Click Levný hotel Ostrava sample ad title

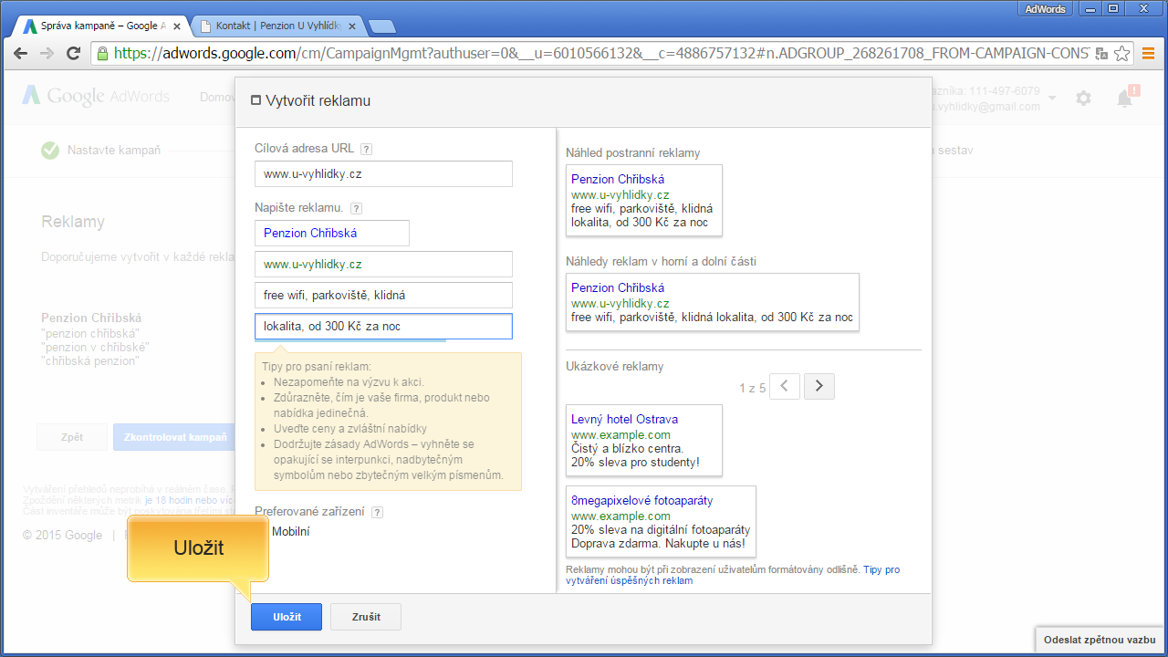click(x=624, y=420)
